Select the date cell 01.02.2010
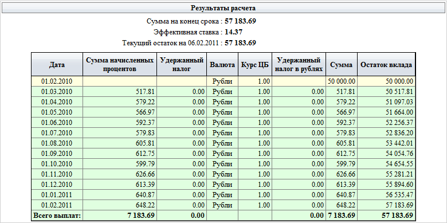 coord(57,81)
